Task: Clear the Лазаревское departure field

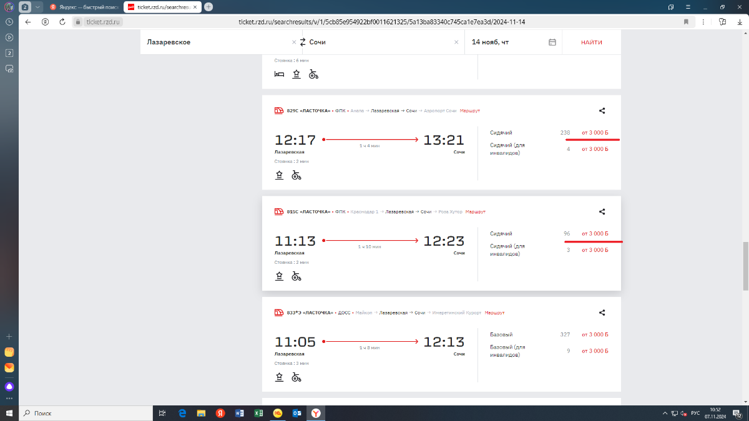Action: pyautogui.click(x=294, y=42)
